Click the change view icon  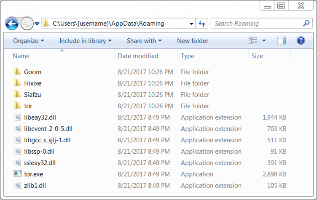[x=253, y=40]
